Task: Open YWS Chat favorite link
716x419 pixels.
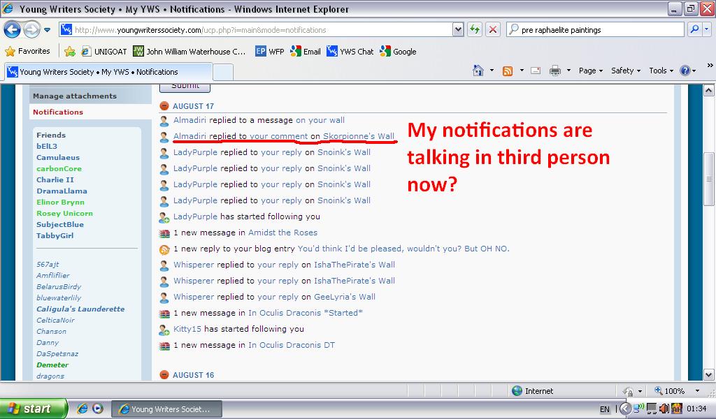Action: (x=350, y=52)
